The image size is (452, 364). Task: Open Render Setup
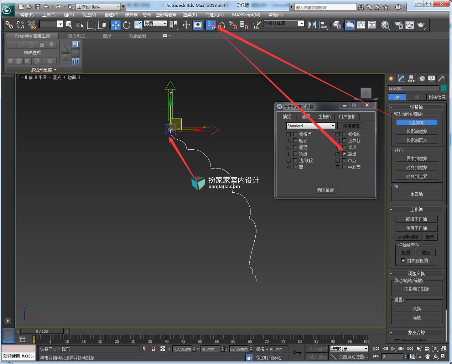click(x=399, y=25)
